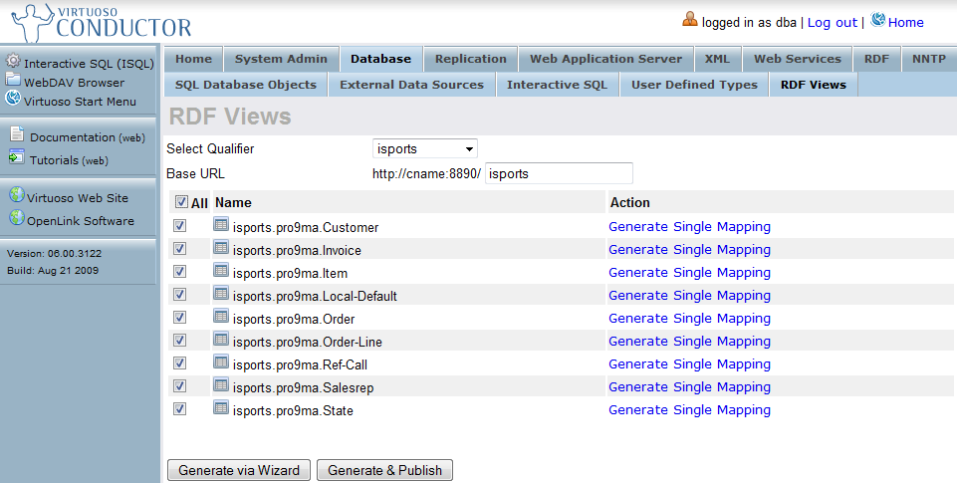
Task: Click the OpenLink Software globe icon
Action: (x=16, y=219)
